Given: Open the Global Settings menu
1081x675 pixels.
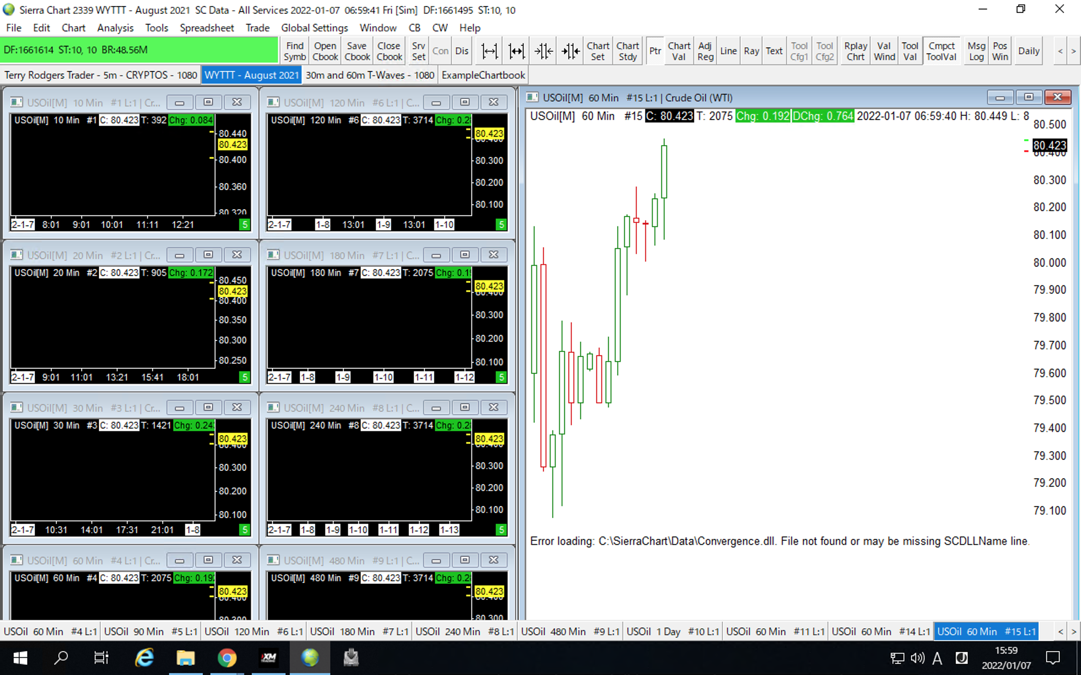Looking at the screenshot, I should [x=314, y=28].
